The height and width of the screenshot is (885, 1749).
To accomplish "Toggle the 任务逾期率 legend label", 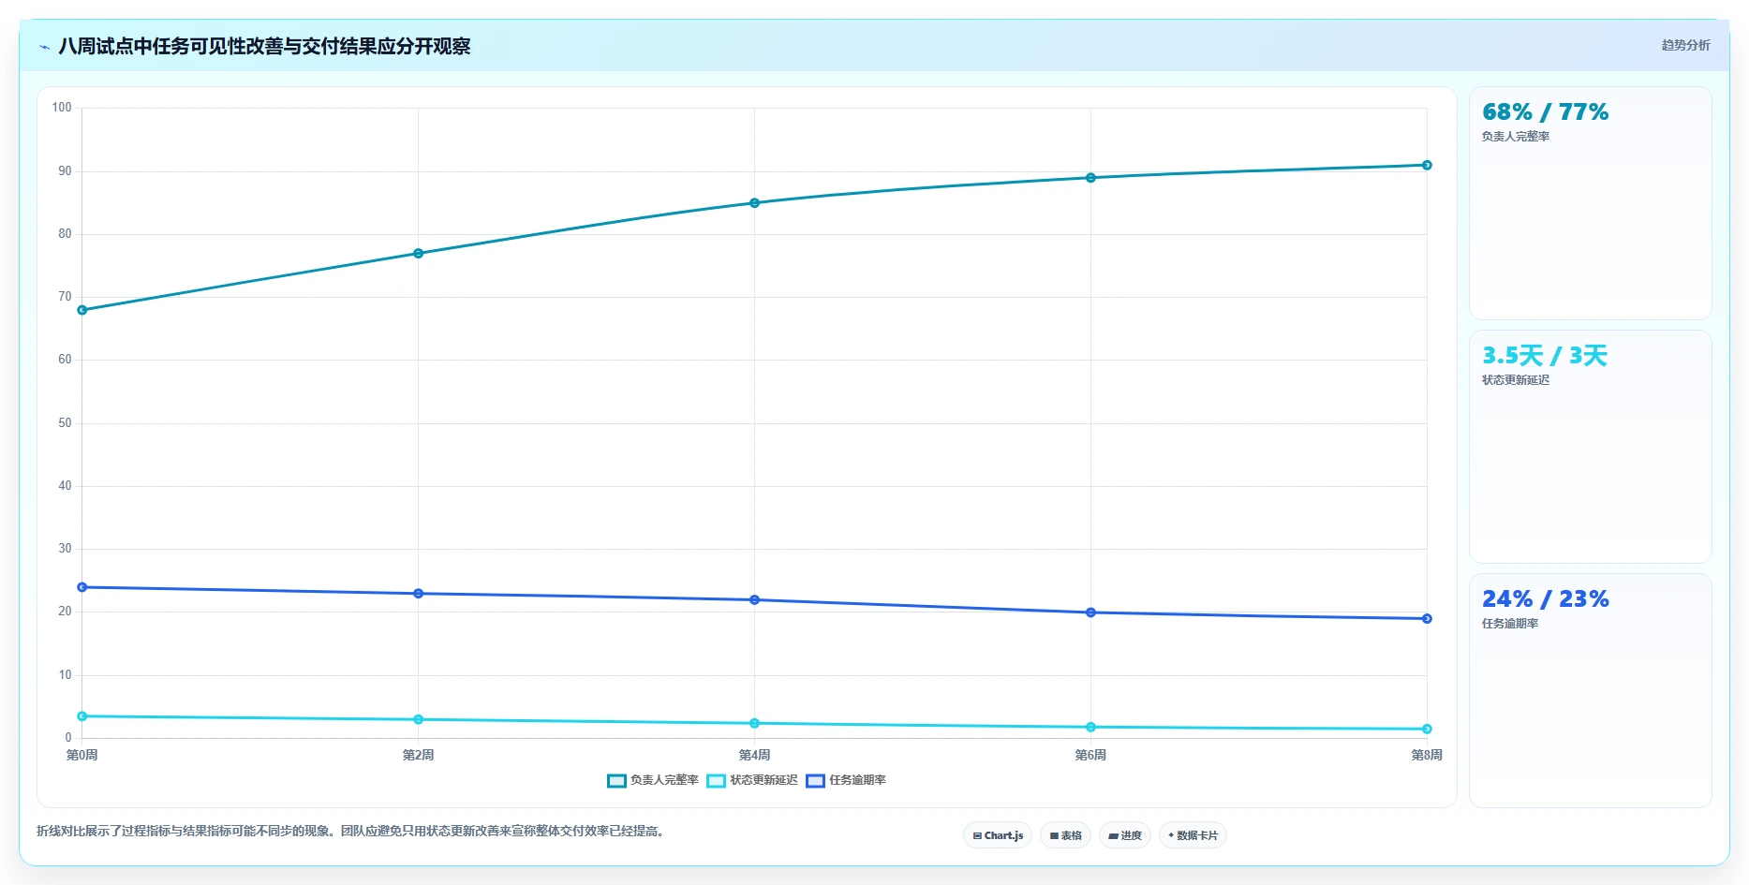I will point(857,780).
